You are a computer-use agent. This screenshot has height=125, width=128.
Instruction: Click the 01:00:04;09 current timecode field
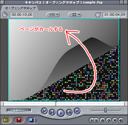[x=114, y=15]
